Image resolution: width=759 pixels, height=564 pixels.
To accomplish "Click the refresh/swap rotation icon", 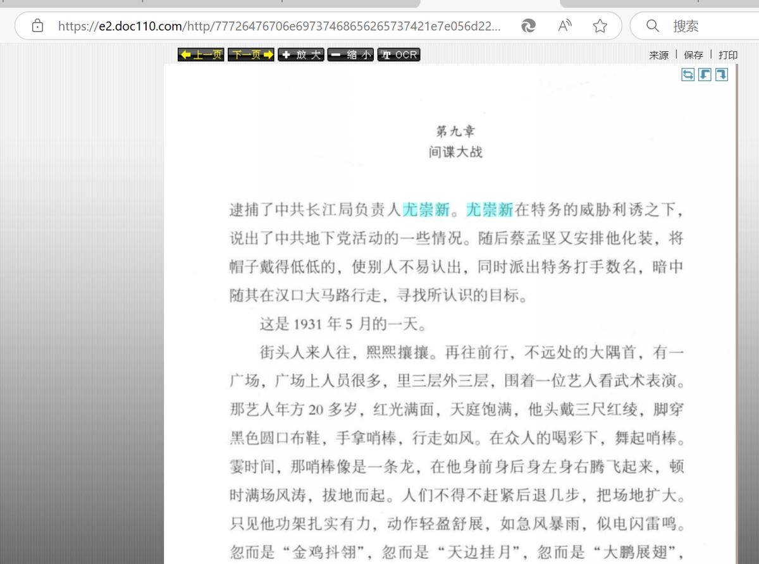I will click(688, 75).
